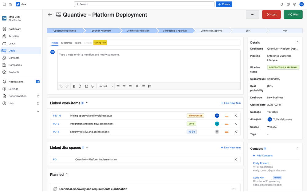Image resolution: width=307 pixels, height=192 pixels.
Task: Click the note text input area
Action: point(149,66)
